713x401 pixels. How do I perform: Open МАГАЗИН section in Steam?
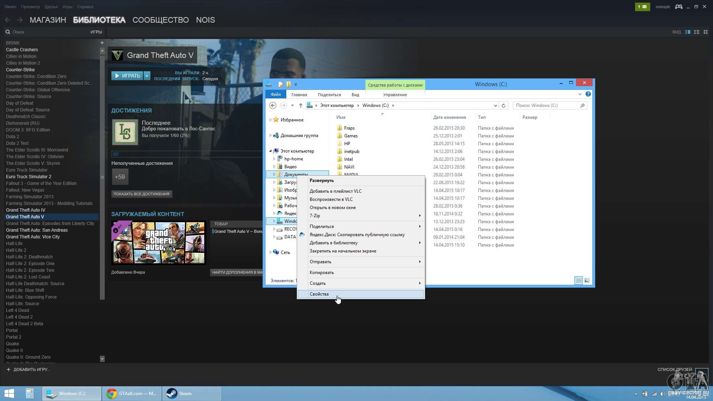tap(48, 20)
